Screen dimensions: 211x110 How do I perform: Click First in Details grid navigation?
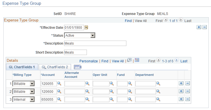tap(152, 61)
